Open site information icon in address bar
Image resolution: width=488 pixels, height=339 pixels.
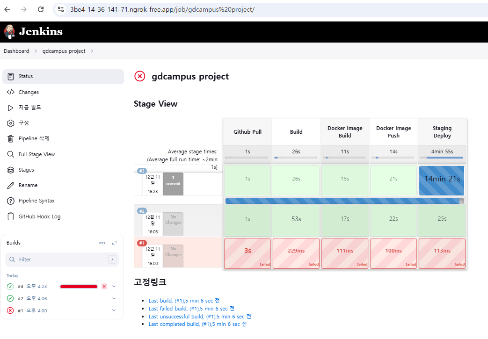[x=61, y=9]
